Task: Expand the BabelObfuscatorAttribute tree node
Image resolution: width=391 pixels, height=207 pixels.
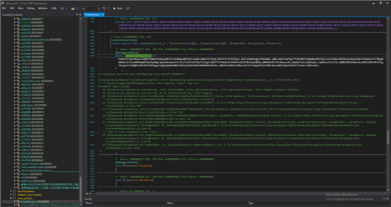Action: point(15,40)
